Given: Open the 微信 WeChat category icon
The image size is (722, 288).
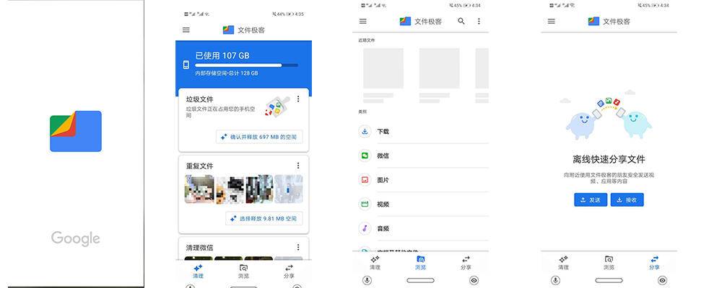Looking at the screenshot, I should 365,156.
